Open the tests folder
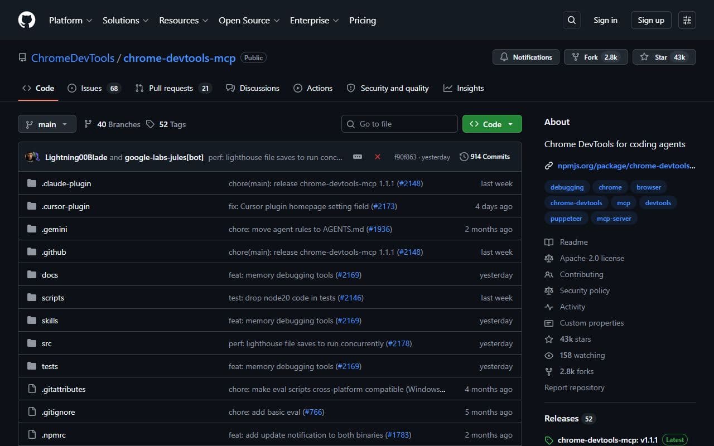 click(x=50, y=366)
